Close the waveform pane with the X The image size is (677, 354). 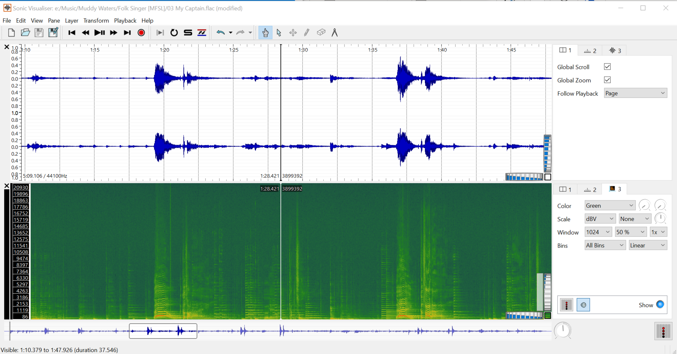point(6,47)
